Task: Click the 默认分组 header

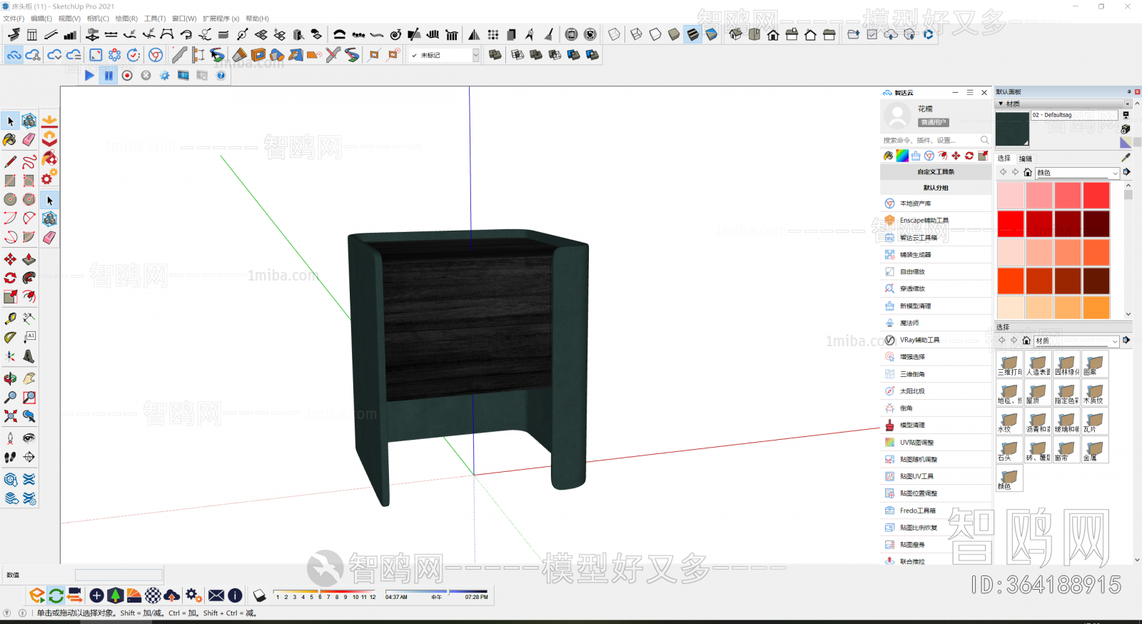Action: pos(936,188)
